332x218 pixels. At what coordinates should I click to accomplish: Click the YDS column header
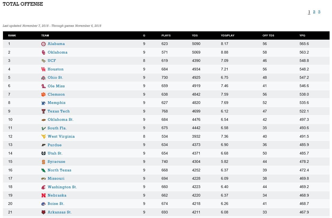(195, 36)
